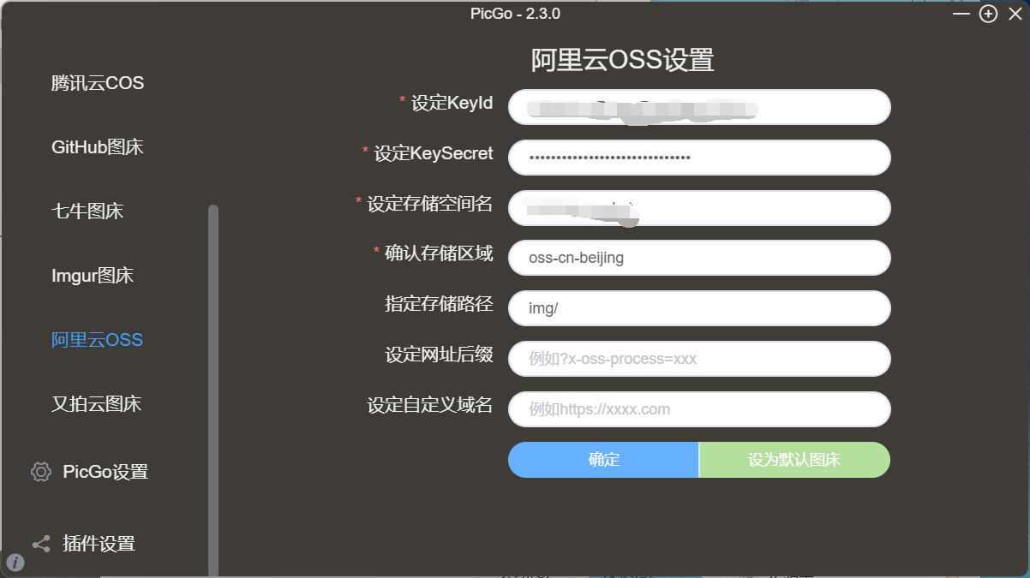Open 又拍云图床 settings
Screen dimensions: 1030x578
[96, 404]
